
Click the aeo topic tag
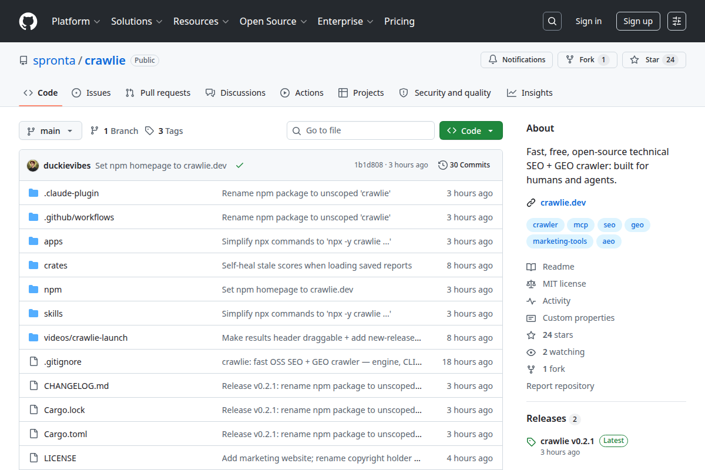609,241
